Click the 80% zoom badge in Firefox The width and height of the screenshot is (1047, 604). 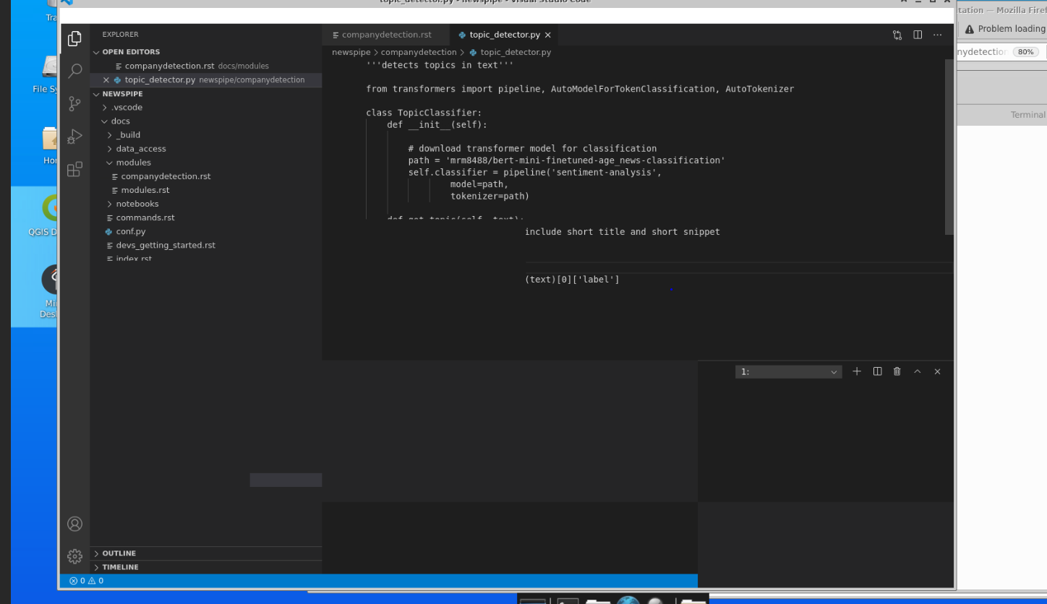pyautogui.click(x=1025, y=52)
